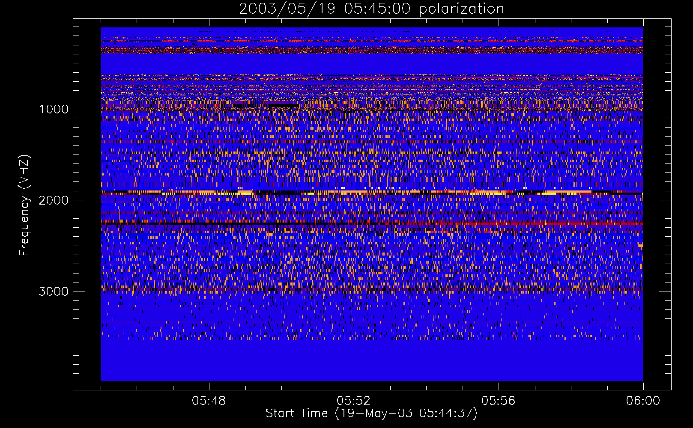Click the 2000 frequency tick label
This screenshot has width=693, height=428.
[x=54, y=200]
